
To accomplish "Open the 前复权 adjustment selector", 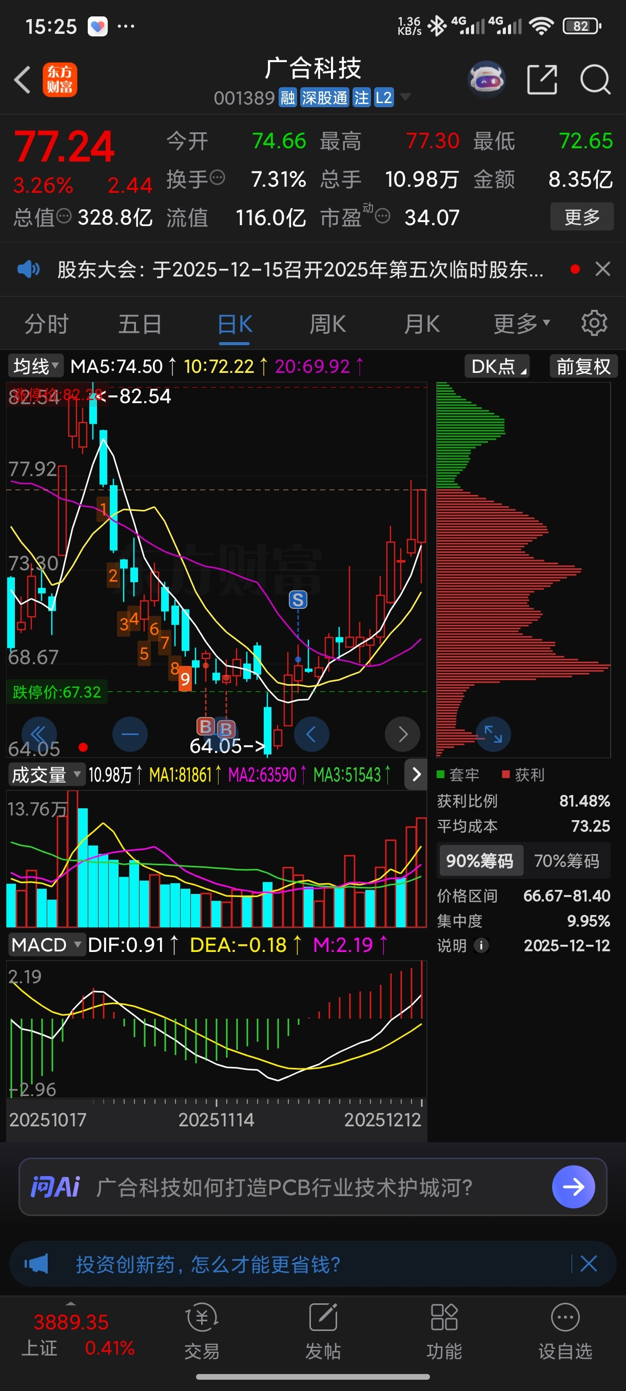I will pyautogui.click(x=583, y=366).
